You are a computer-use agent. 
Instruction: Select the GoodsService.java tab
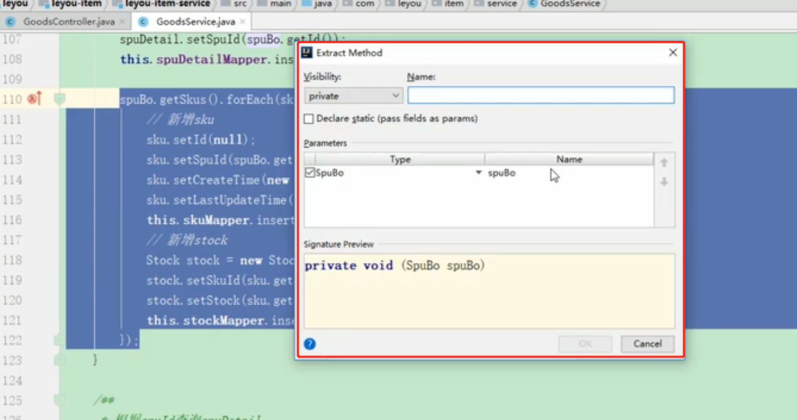click(195, 22)
